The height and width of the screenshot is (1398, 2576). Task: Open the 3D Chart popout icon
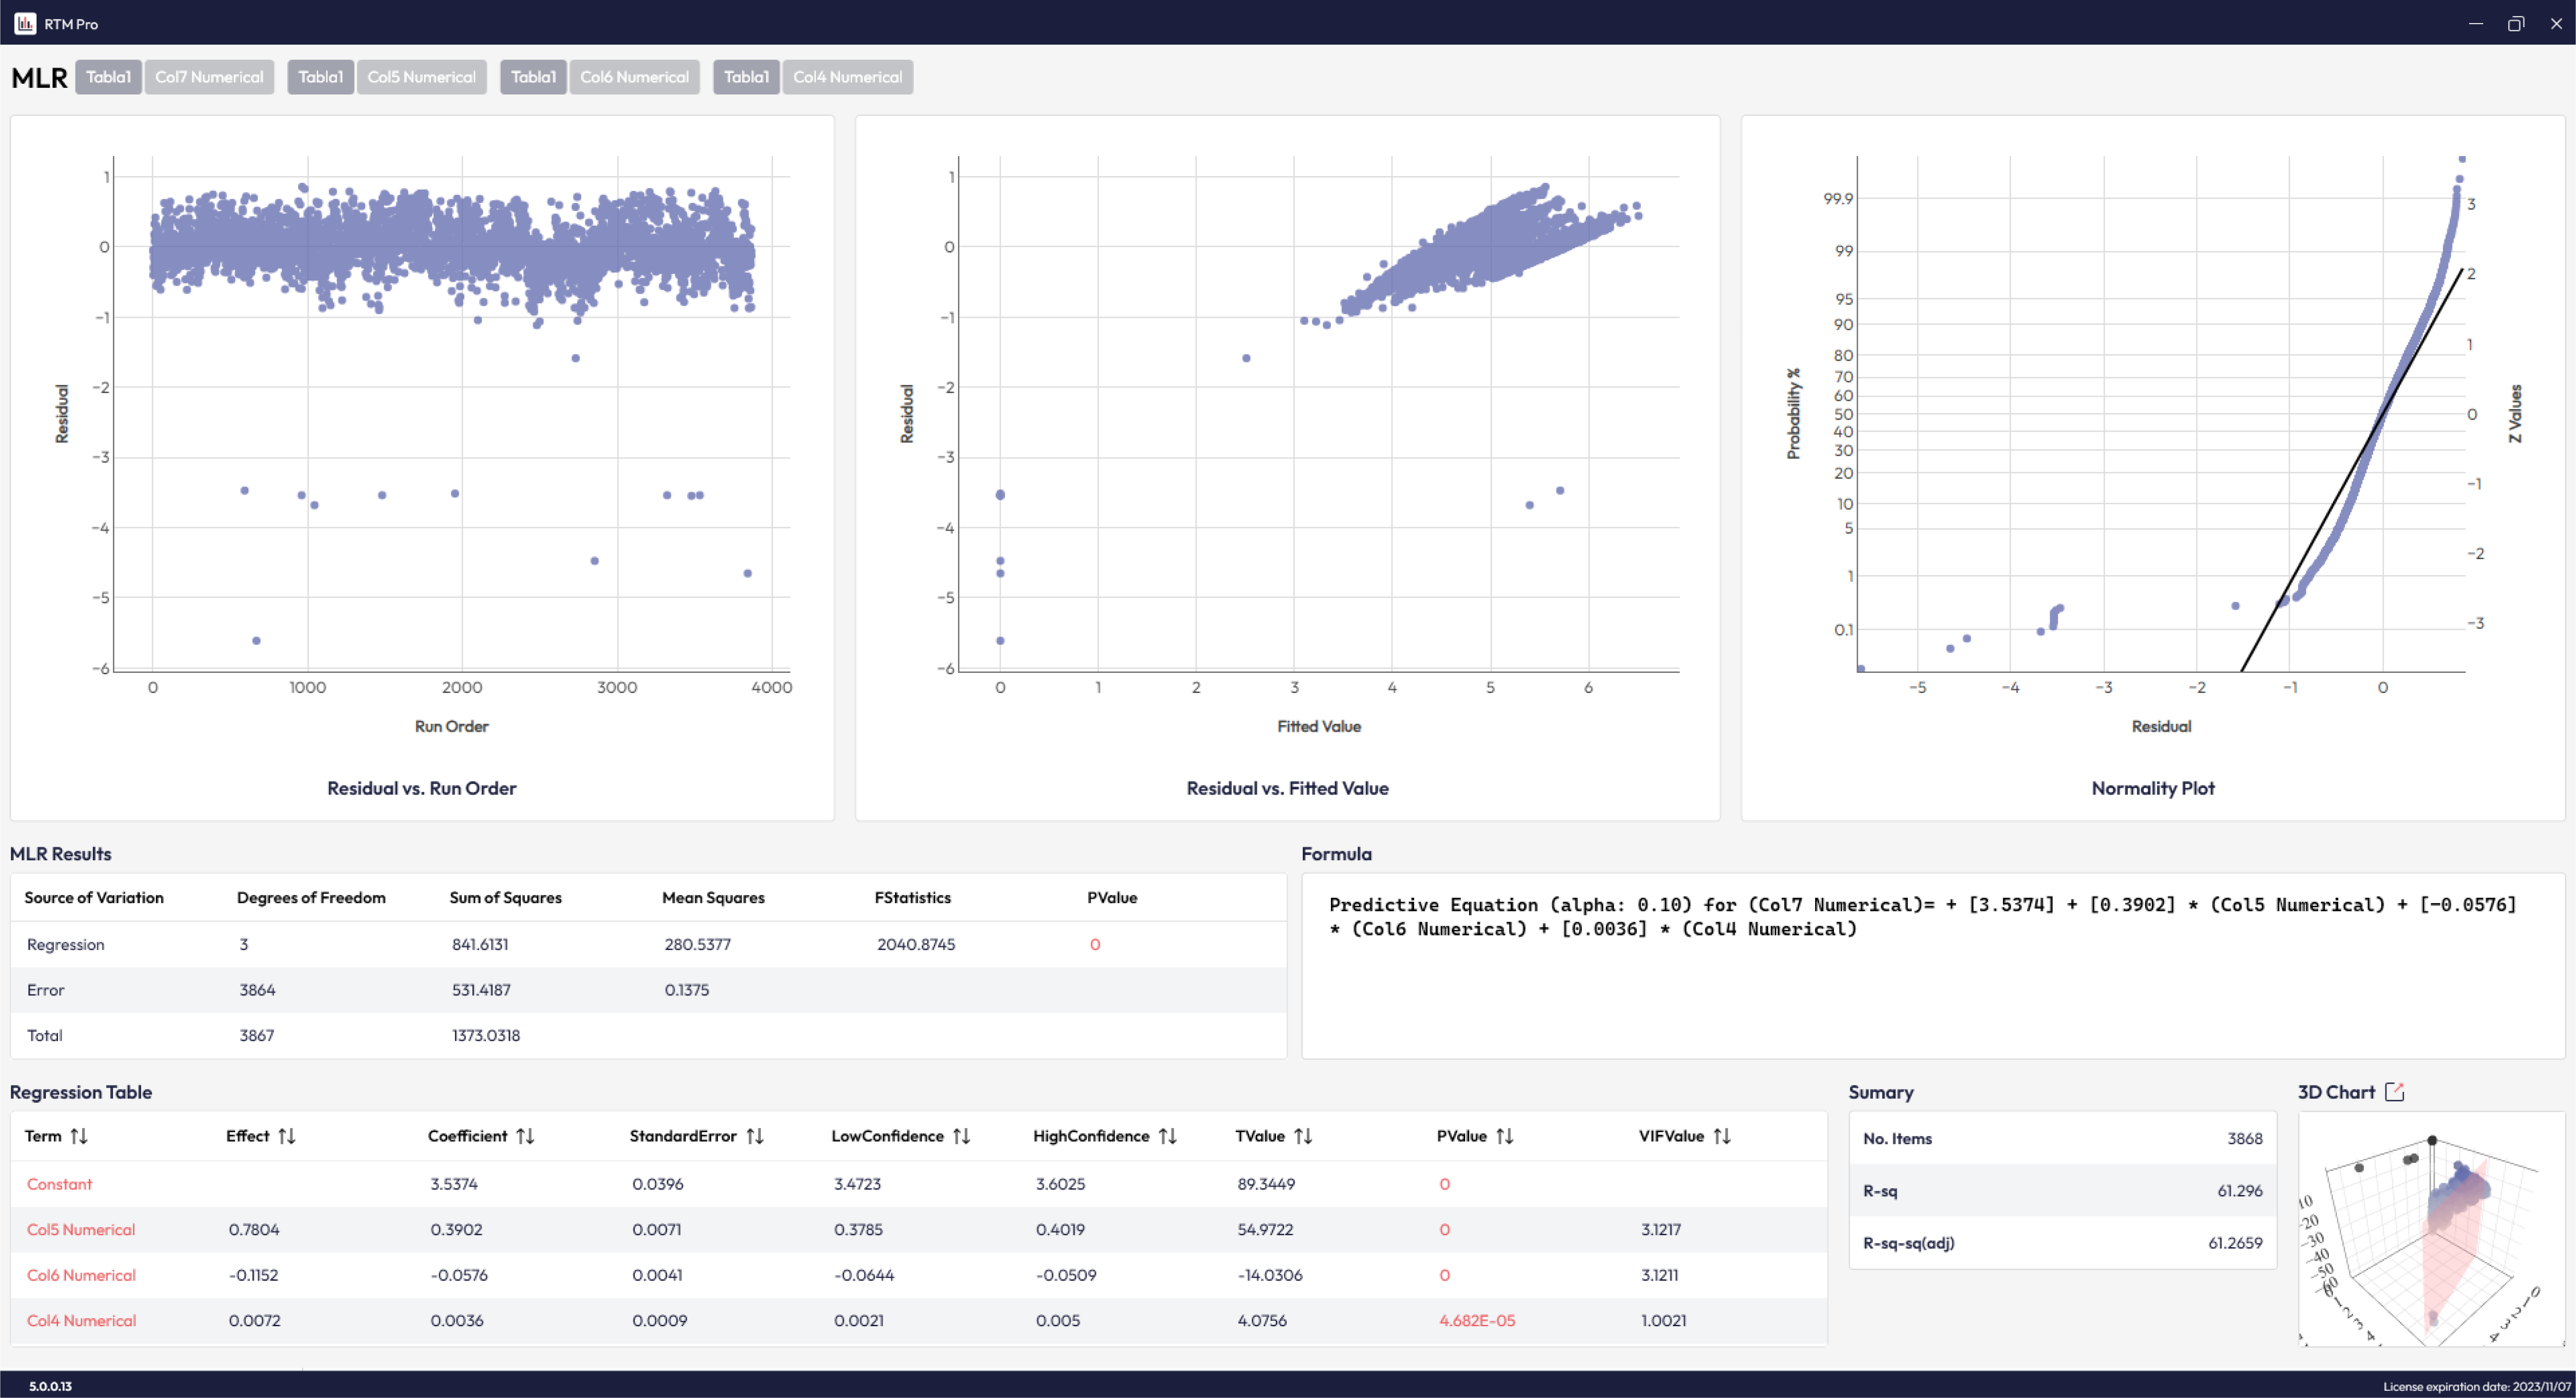2394,1092
